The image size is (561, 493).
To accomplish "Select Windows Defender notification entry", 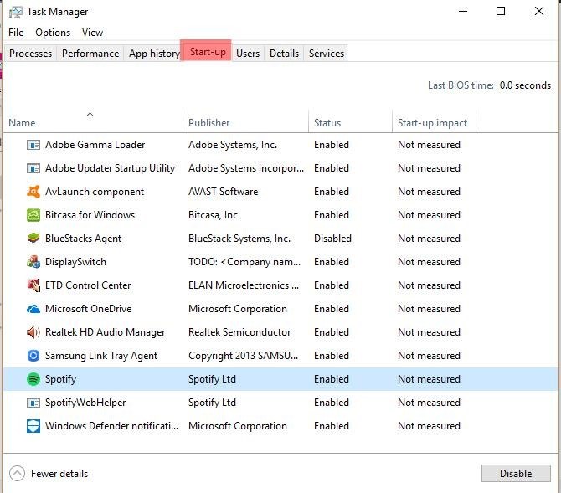I will 111,426.
